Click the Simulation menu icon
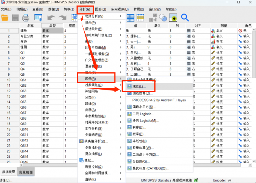256x183 pixels. click(81, 160)
